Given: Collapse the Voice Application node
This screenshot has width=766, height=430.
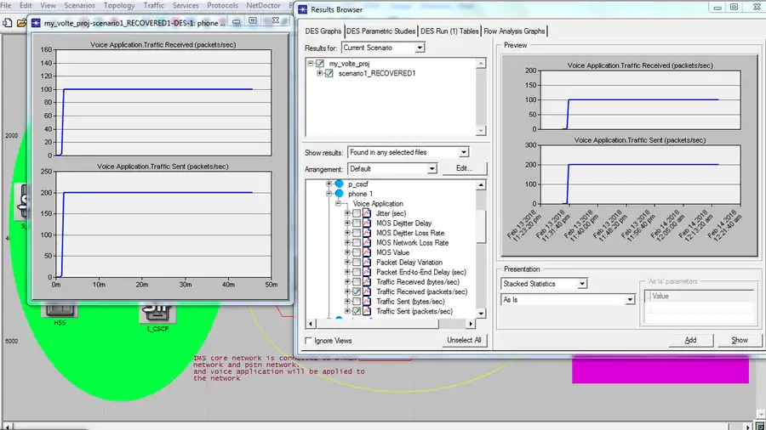Looking at the screenshot, I should coord(338,203).
